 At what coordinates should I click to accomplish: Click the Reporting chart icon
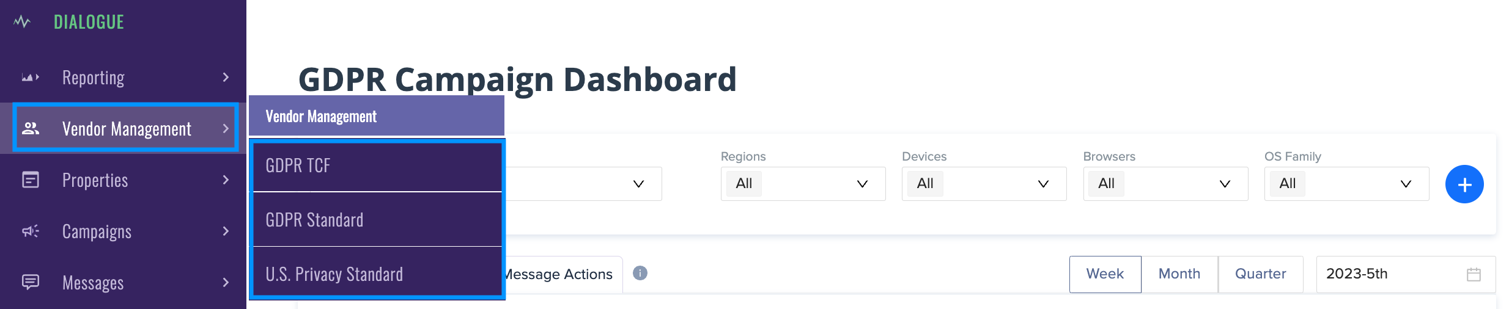[31, 78]
